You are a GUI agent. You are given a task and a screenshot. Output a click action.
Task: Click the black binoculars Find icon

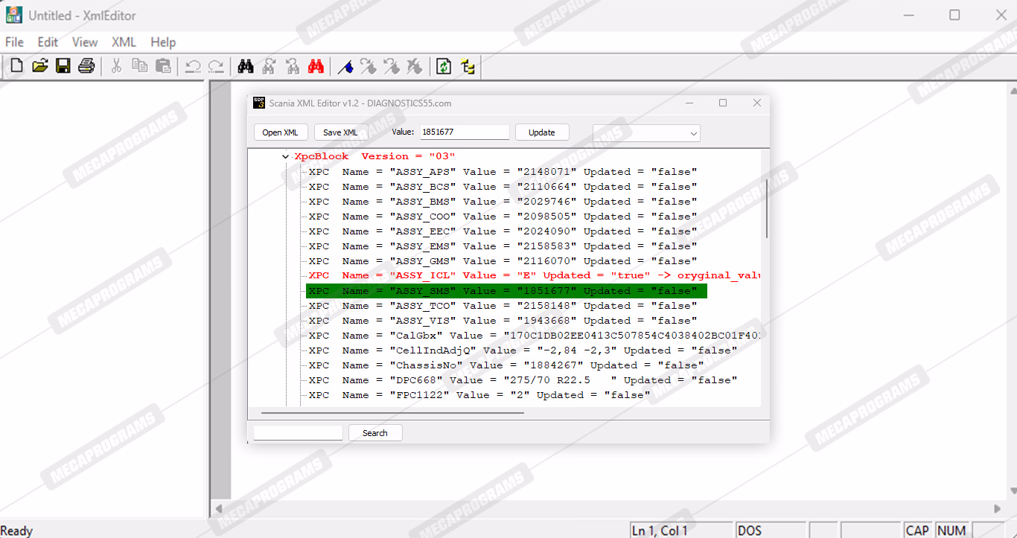tap(246, 66)
